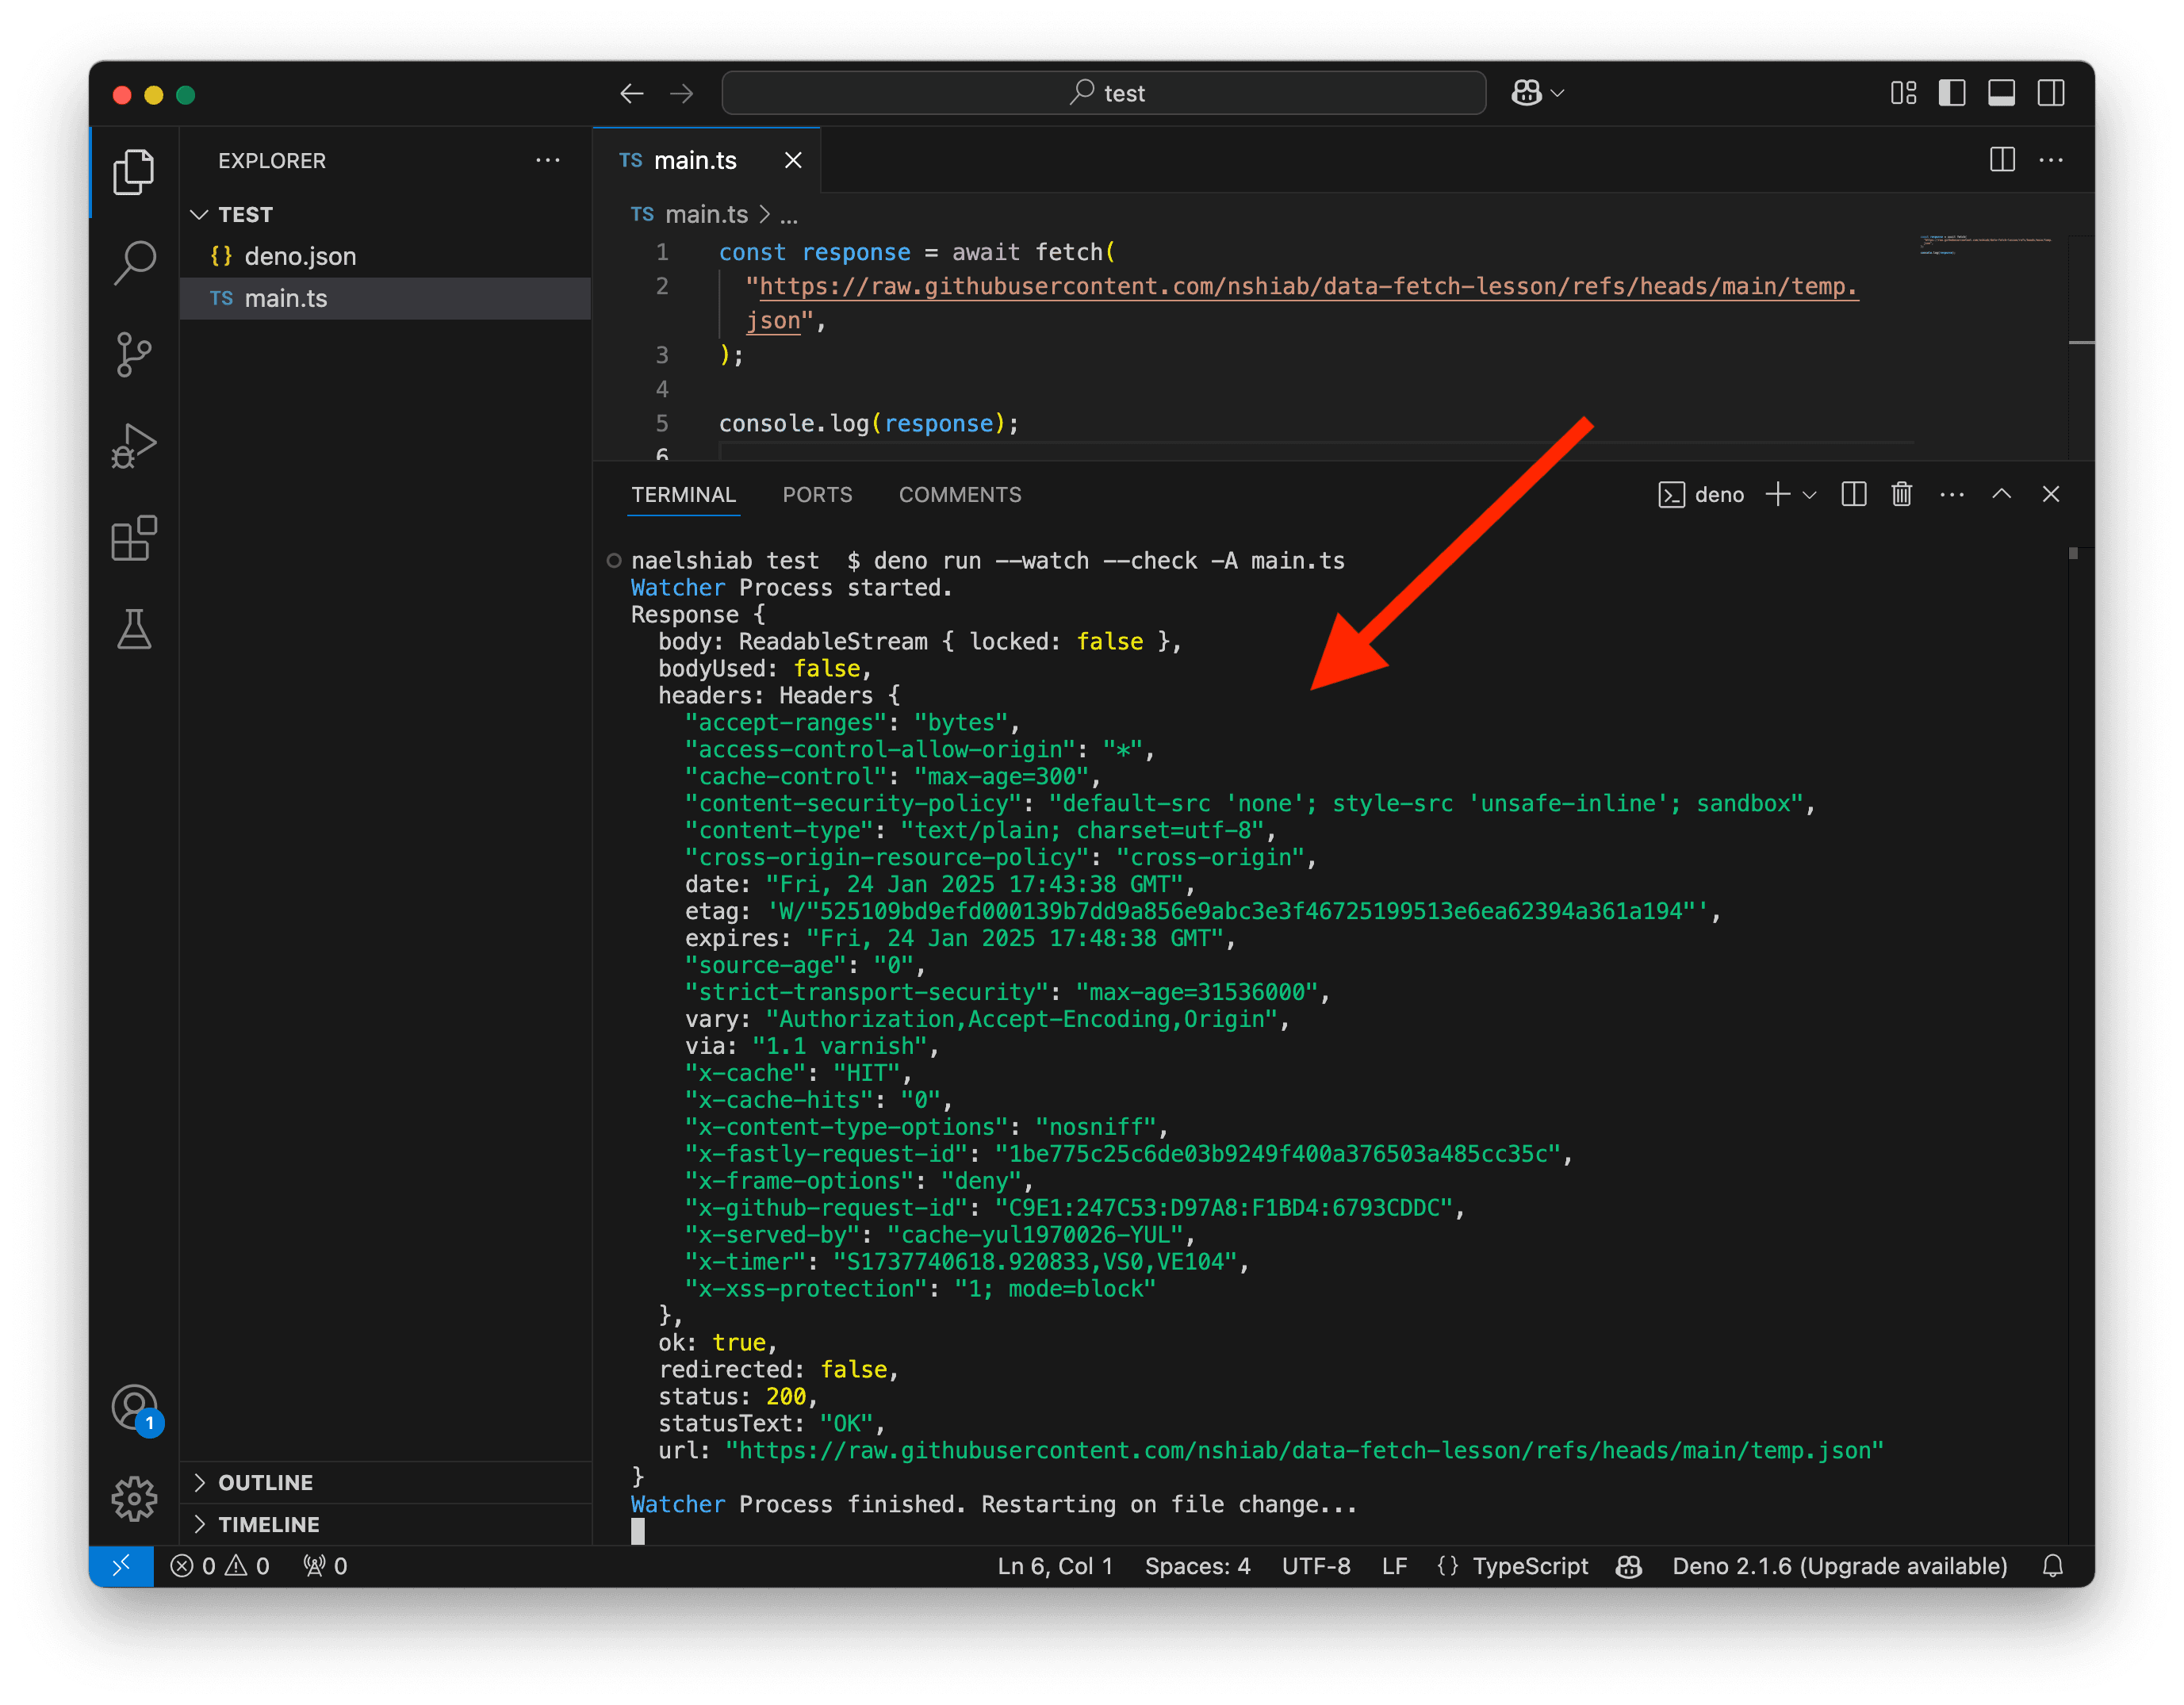Open the Accounts menu with badge
The height and width of the screenshot is (1705, 2184).
click(134, 1408)
